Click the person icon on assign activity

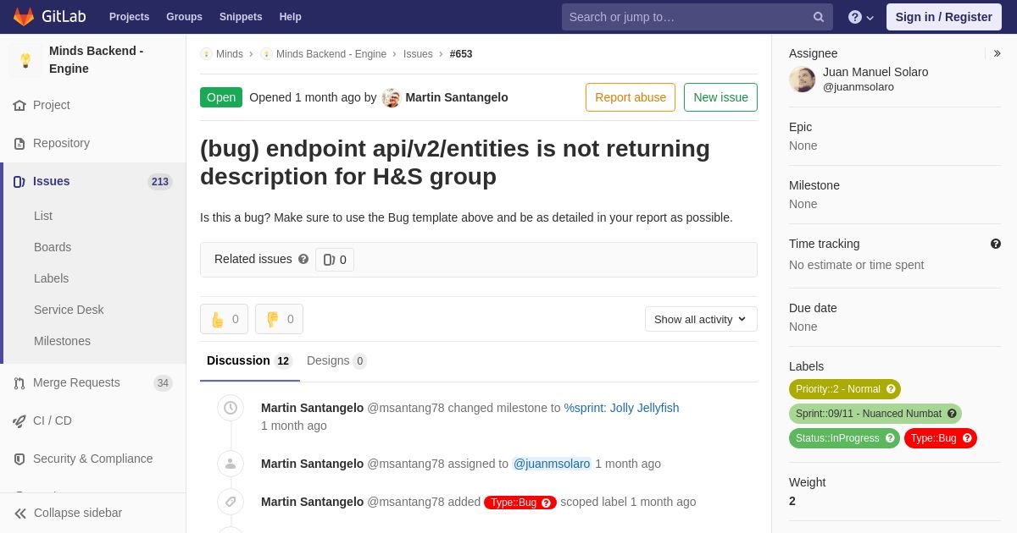click(x=231, y=464)
